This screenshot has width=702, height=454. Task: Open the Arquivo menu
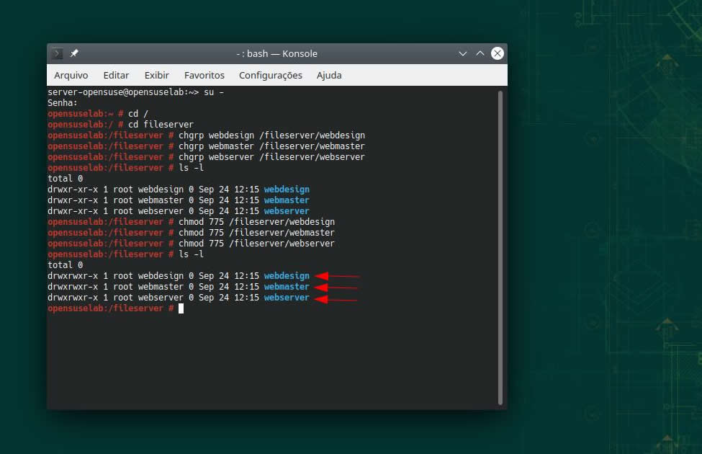tap(71, 75)
